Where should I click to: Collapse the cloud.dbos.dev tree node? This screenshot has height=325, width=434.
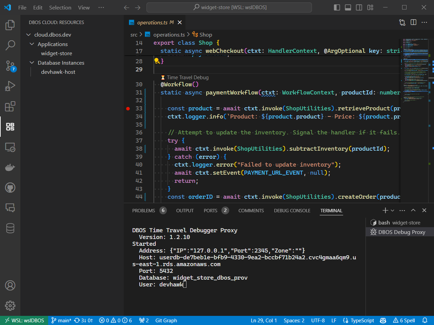point(29,35)
